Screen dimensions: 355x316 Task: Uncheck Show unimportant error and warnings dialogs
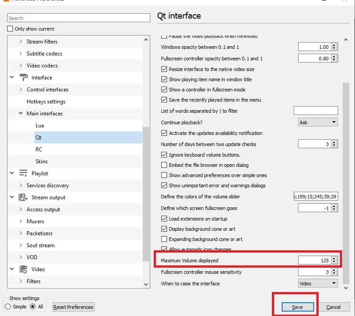[164, 186]
